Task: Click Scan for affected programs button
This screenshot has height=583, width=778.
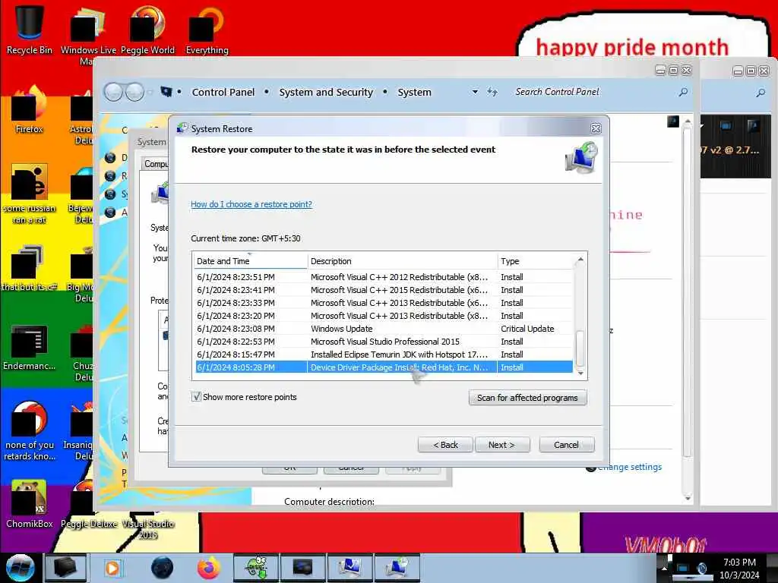Action: 527,398
